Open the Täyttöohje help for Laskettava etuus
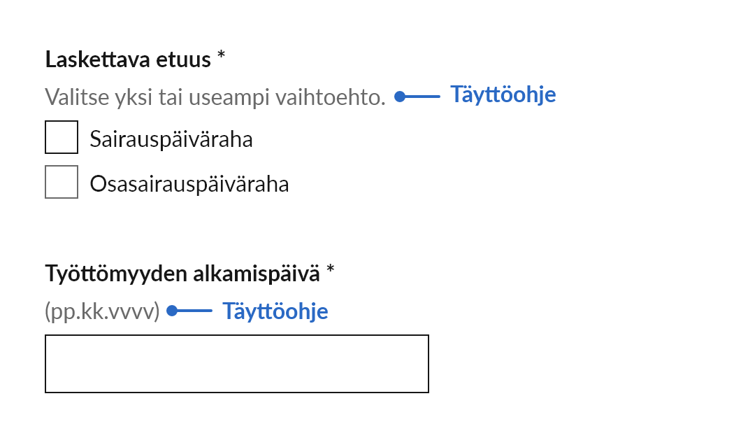The height and width of the screenshot is (438, 734). tap(504, 94)
